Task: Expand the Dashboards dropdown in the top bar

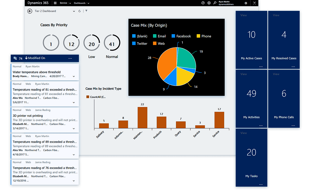Action: pyautogui.click(x=89, y=3)
